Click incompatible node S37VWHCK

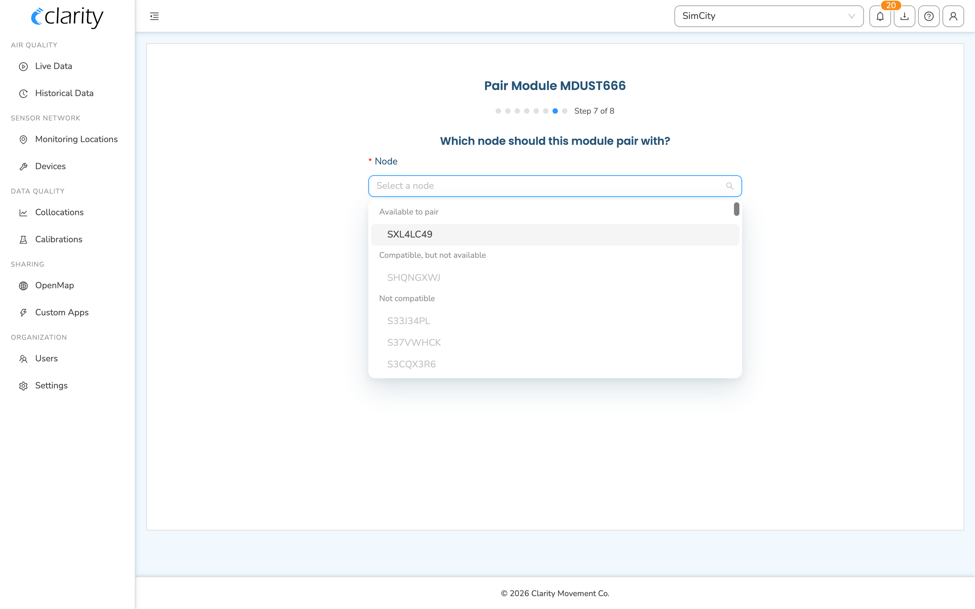pos(555,343)
